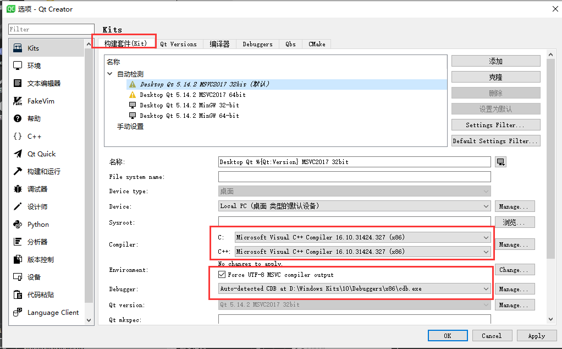The width and height of the screenshot is (562, 349).
Task: Open the C compiler dropdown
Action: [x=363, y=237]
